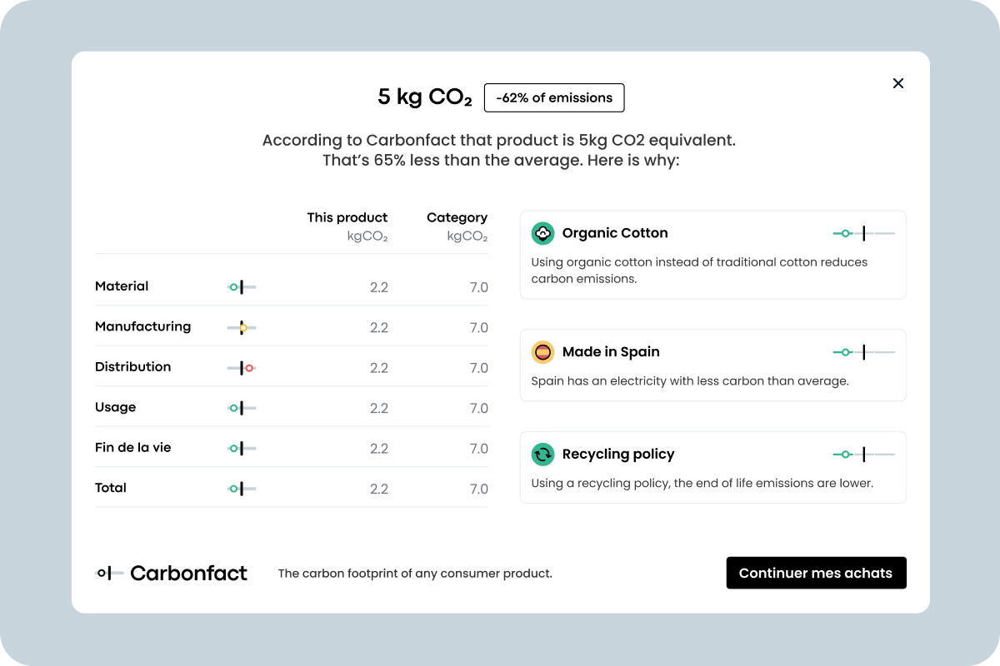Click the Manufacturing yellow slider indicator
The image size is (1000, 666).
pos(242,328)
